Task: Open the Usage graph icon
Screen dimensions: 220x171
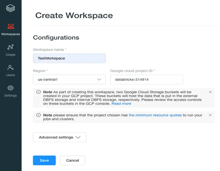Action: (10, 47)
